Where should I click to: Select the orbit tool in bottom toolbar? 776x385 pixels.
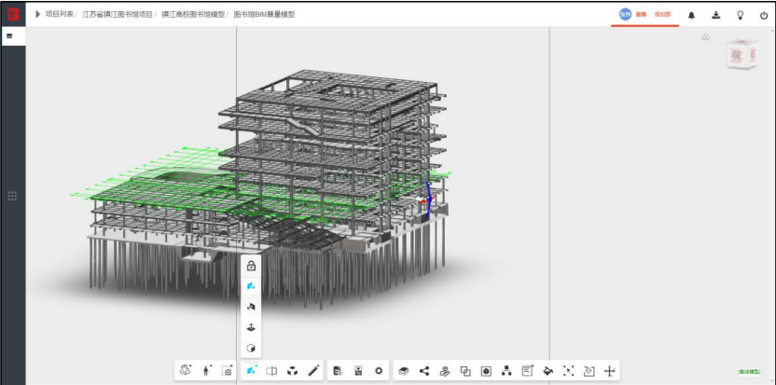pyautogui.click(x=186, y=370)
